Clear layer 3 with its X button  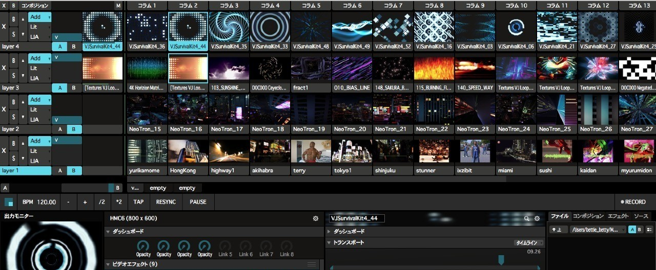[x=4, y=68]
